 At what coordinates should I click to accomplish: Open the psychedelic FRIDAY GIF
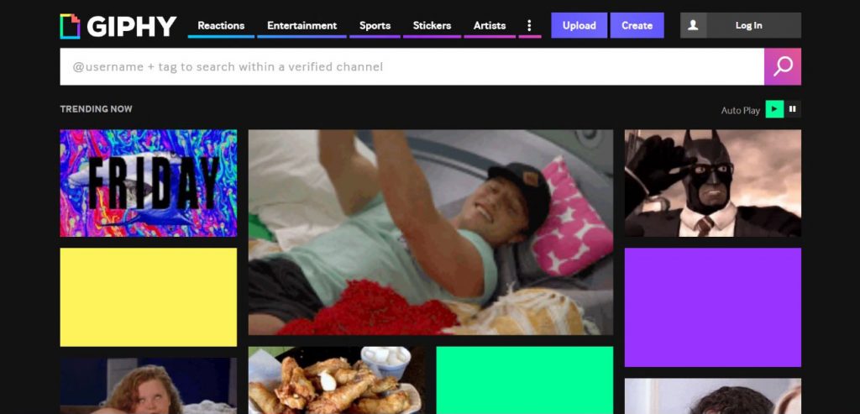pyautogui.click(x=148, y=183)
